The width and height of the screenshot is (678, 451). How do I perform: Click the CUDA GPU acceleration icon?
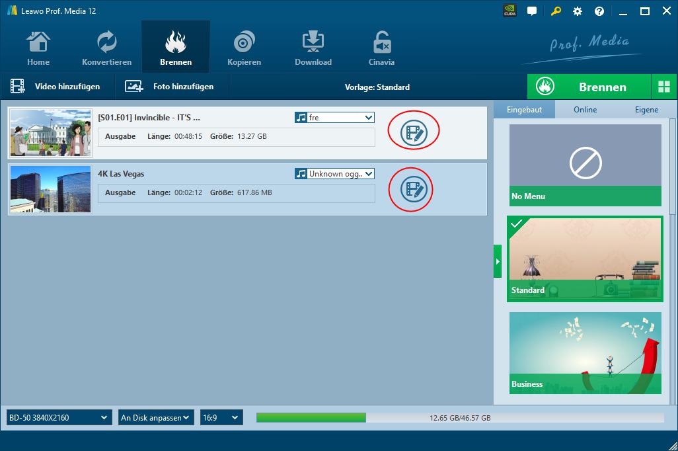[x=510, y=11]
